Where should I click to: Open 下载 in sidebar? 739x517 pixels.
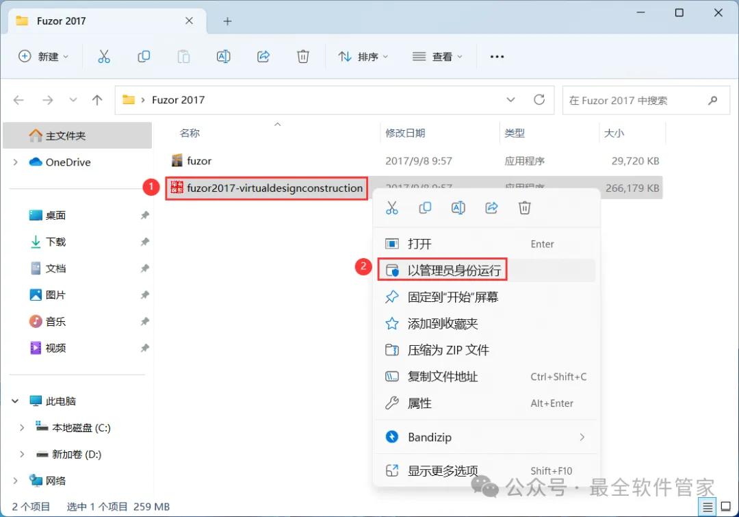(77, 242)
